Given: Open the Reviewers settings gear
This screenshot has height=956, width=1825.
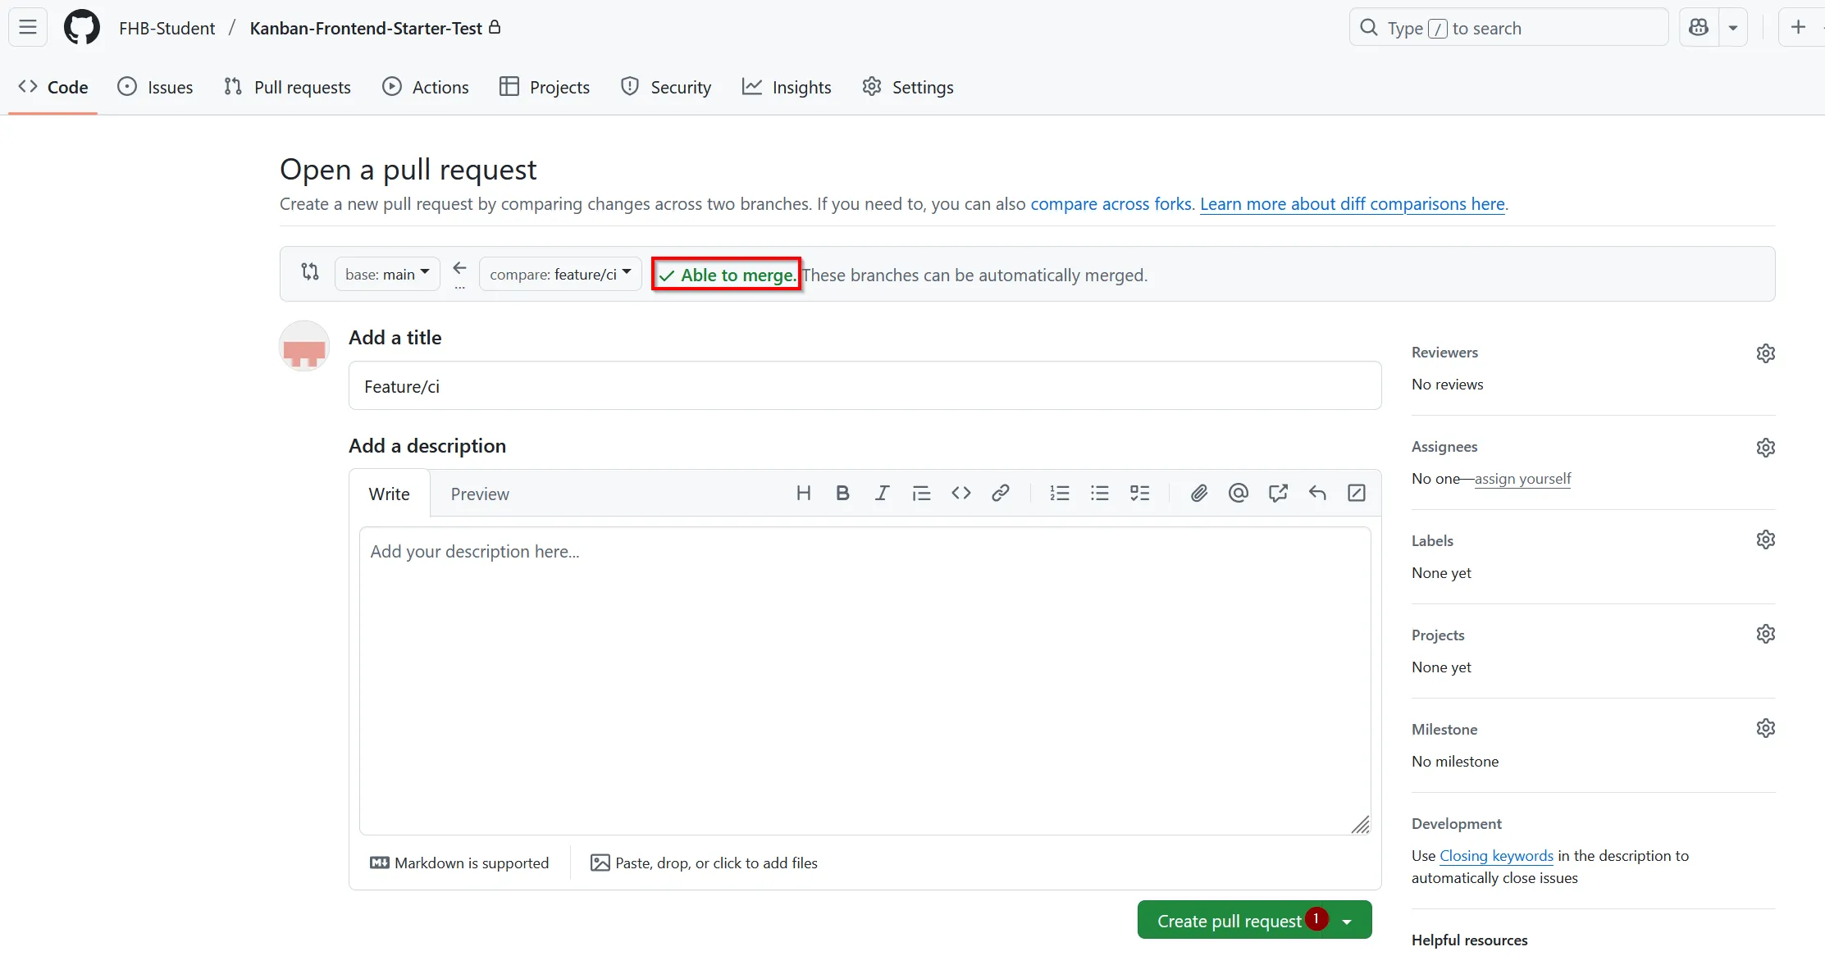Looking at the screenshot, I should (x=1765, y=353).
